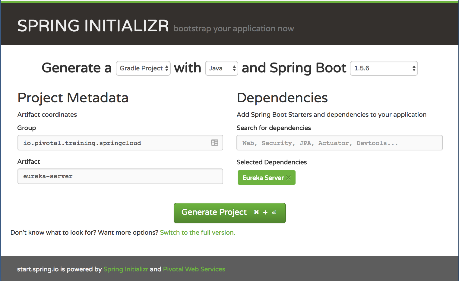459x281 pixels.
Task: Click the Eureka Server dependency tag
Action: [x=267, y=178]
